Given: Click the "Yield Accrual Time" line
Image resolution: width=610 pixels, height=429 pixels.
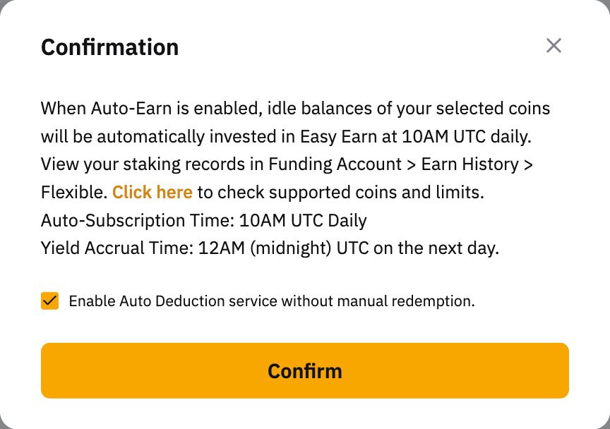Looking at the screenshot, I should pos(106,248).
